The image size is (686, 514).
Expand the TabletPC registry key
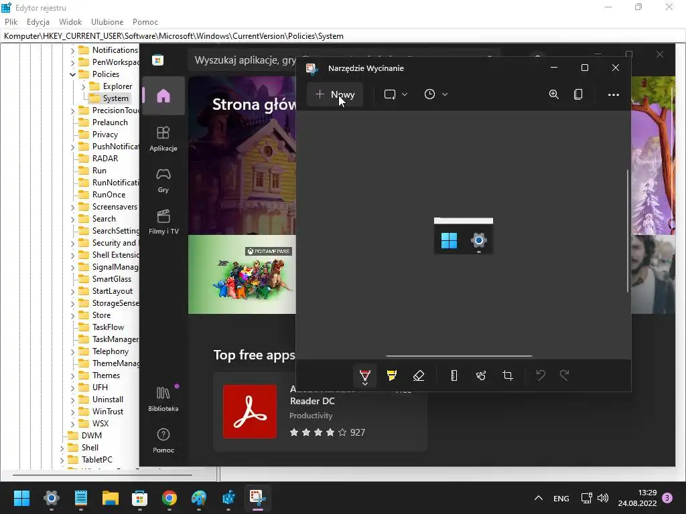click(62, 460)
